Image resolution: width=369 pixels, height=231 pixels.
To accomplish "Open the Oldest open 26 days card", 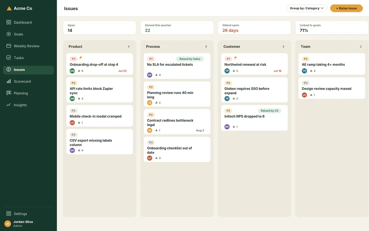I will point(254,28).
